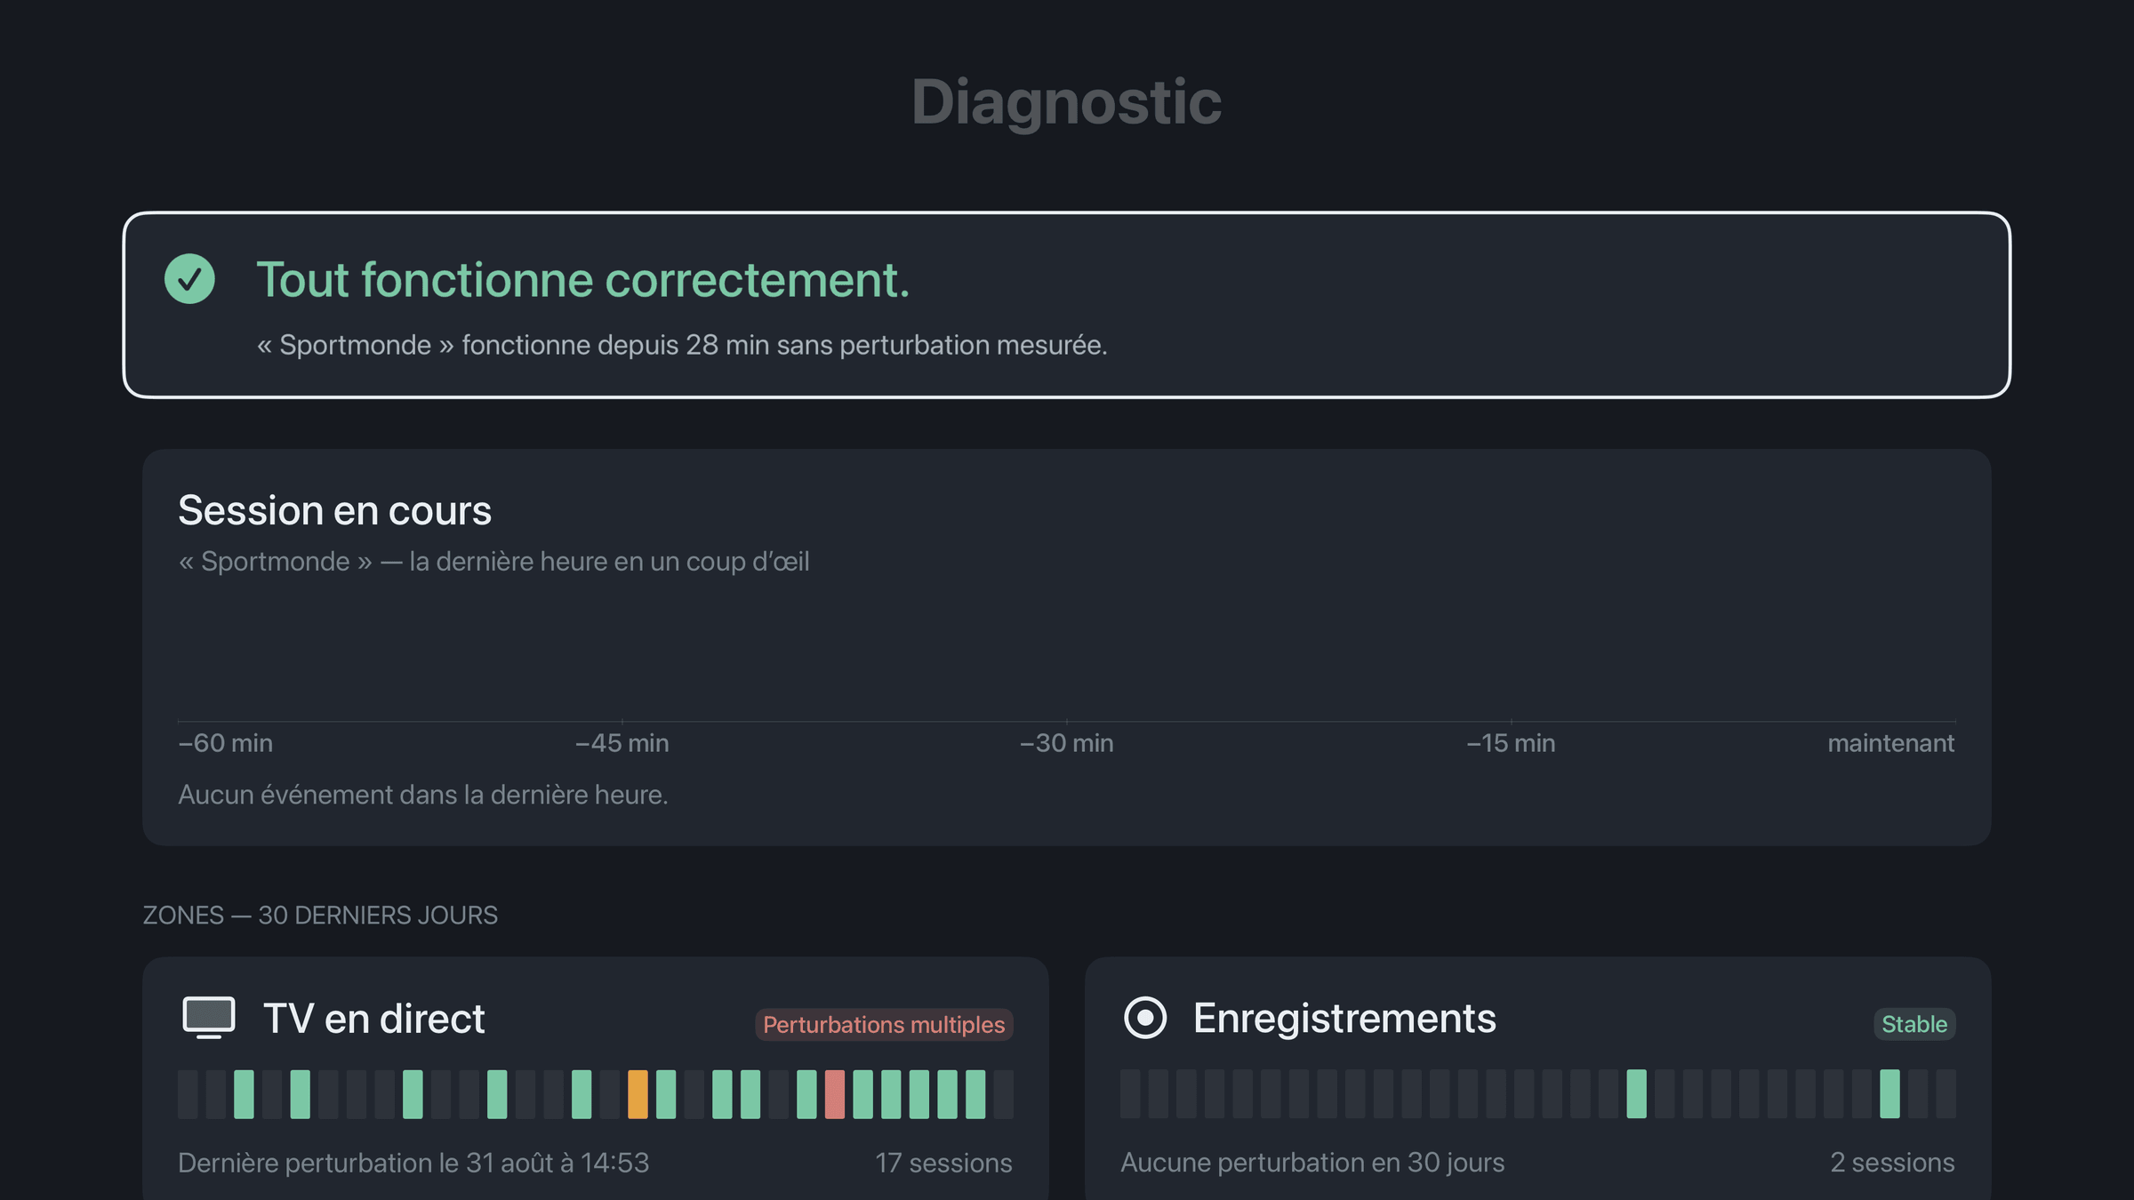The height and width of the screenshot is (1200, 2134).
Task: Click 'Dernière perturbation le 31 août à 14:53'
Action: [413, 1163]
